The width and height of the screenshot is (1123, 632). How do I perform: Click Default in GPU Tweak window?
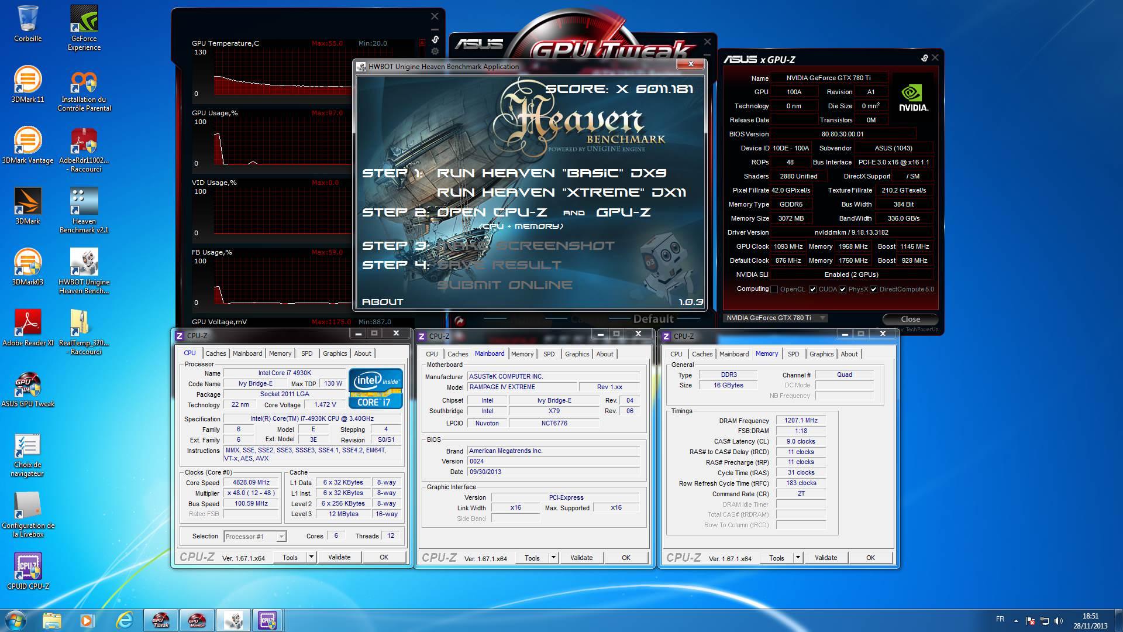[653, 319]
